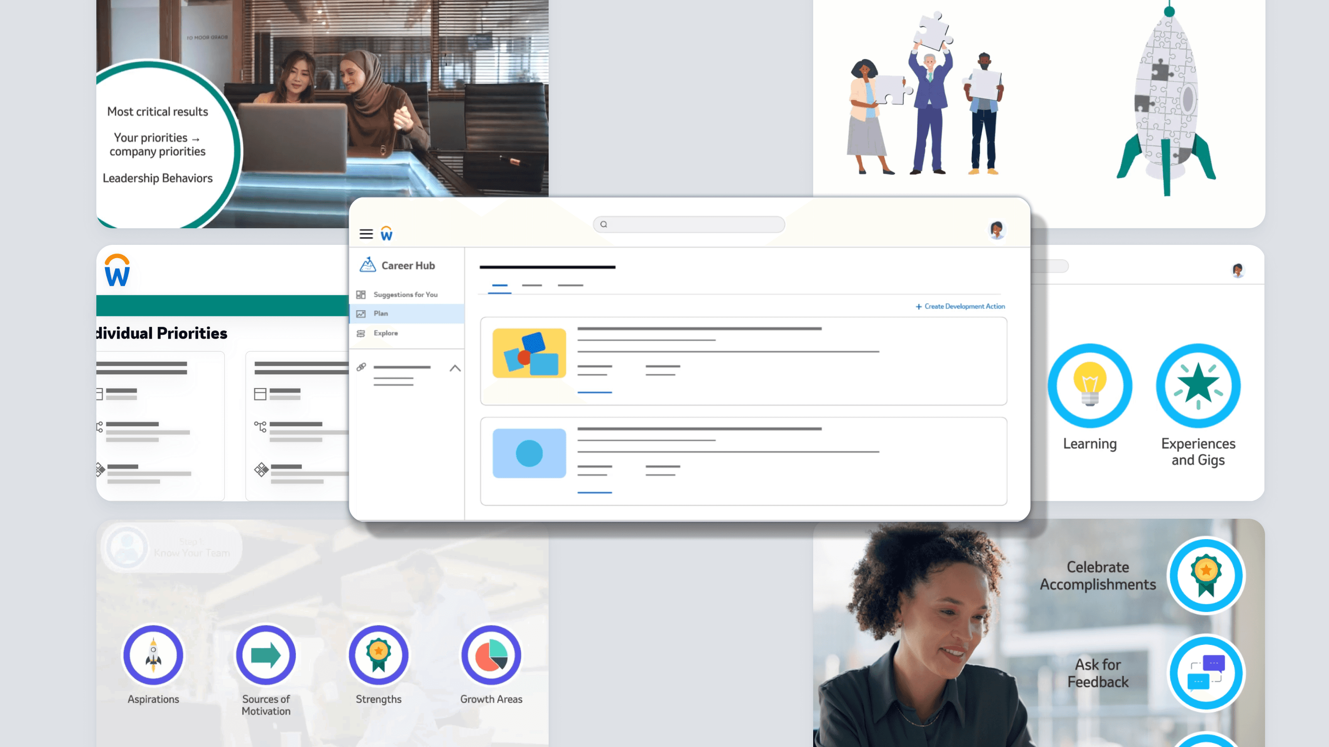This screenshot has width=1329, height=747.
Task: Select Suggestions for You in sidebar
Action: pos(405,294)
